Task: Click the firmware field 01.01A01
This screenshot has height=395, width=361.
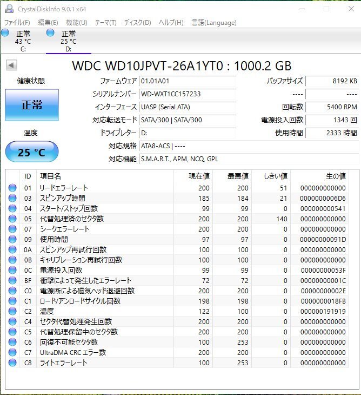Action: click(187, 81)
